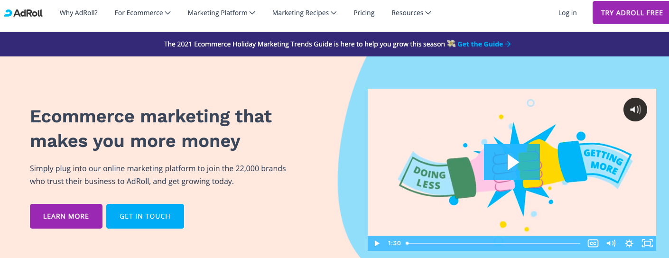Click the AdRoll logo
Image resolution: width=669 pixels, height=258 pixels.
(23, 13)
